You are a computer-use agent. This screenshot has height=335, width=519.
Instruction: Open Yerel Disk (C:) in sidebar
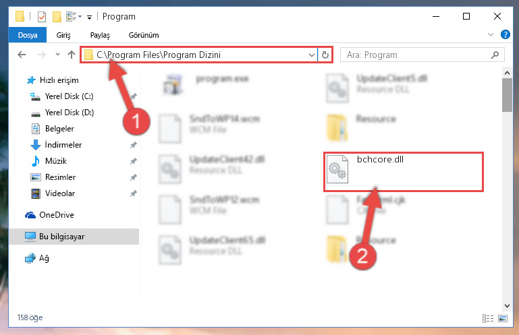(69, 96)
